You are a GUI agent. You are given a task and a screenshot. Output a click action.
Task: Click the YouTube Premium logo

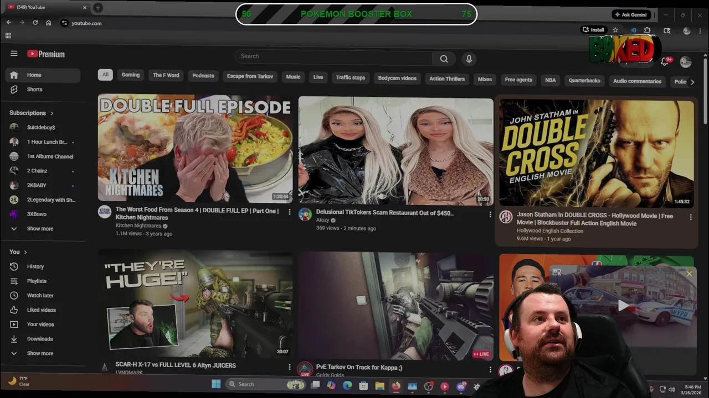coord(46,54)
